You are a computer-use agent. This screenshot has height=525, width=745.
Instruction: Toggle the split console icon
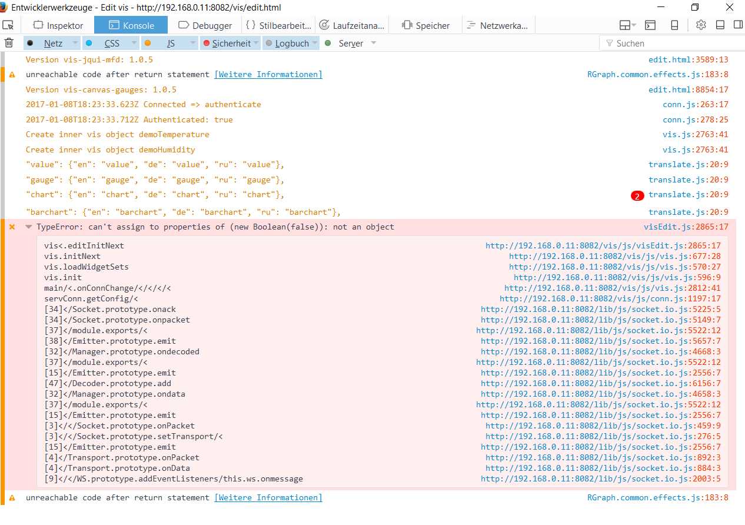(650, 25)
